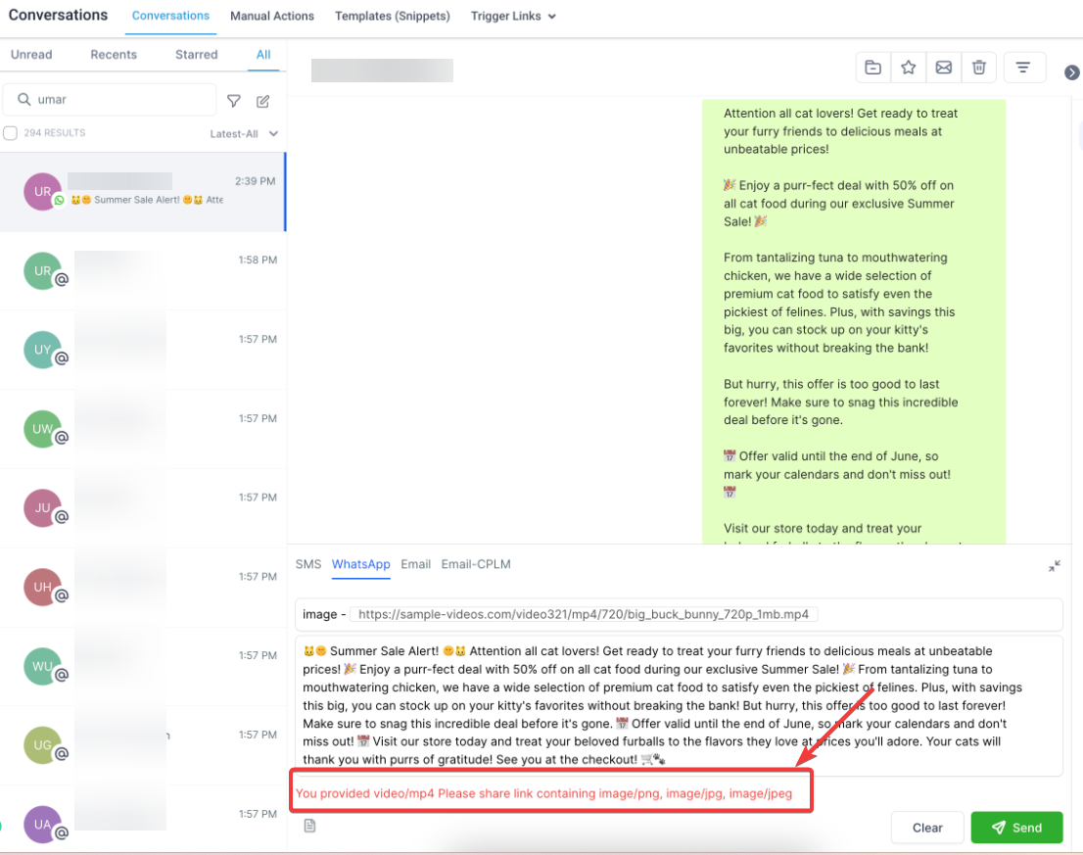Switch to the Unread conversations tab
The image size is (1083, 855).
tap(31, 55)
